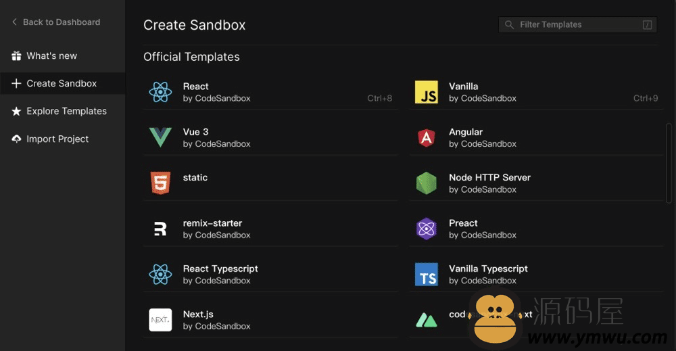Choose the Vanilla Typescript title

tap(488, 268)
